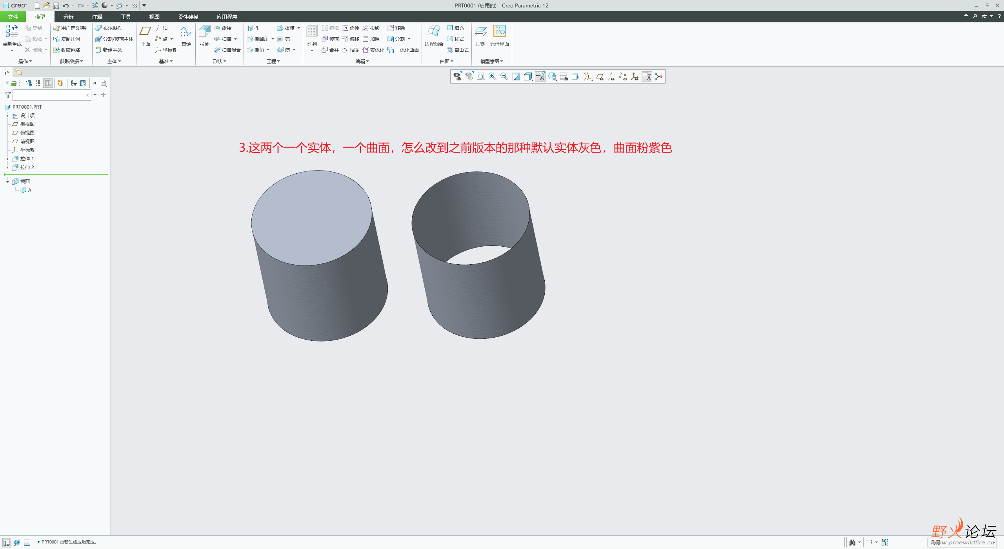1004x549 pixels.
Task: Expand the 拉伸 2 feature node
Action: click(x=7, y=167)
